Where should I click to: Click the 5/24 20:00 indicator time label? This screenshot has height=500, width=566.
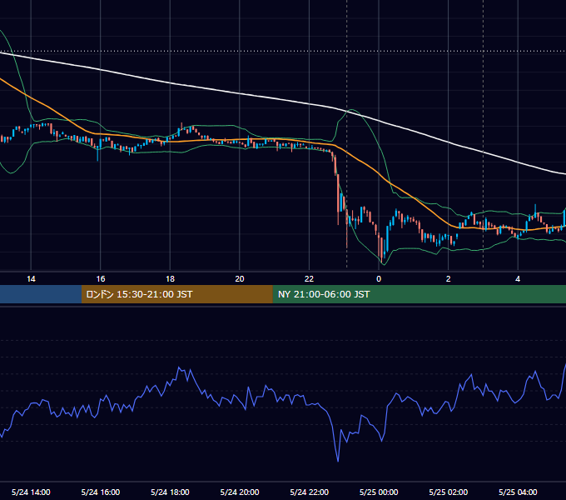coord(240,492)
